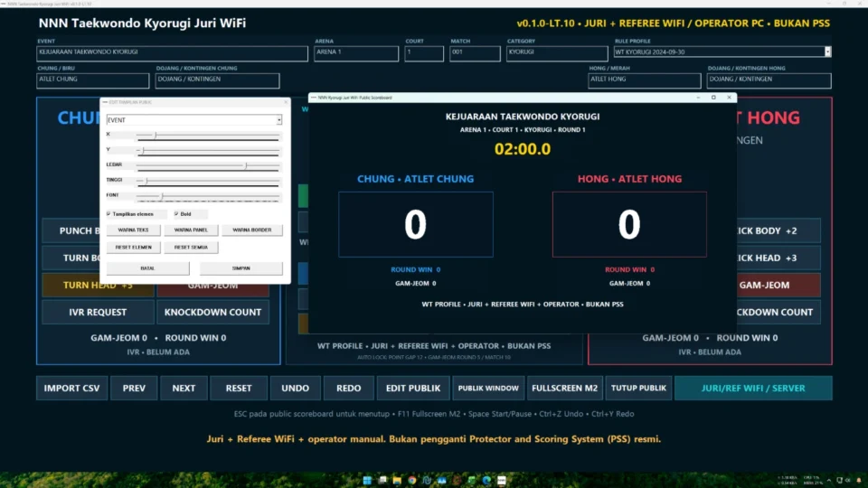Viewport: 868px width, 488px height.
Task: Click Chung's score 0 on public scoreboard
Action: pyautogui.click(x=416, y=225)
